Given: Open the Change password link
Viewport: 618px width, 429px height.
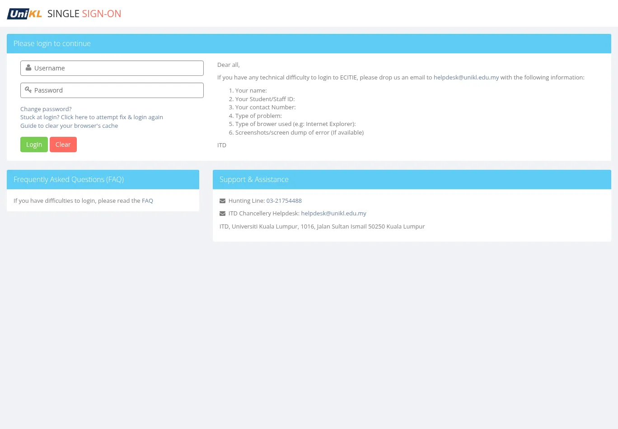Looking at the screenshot, I should 46,109.
